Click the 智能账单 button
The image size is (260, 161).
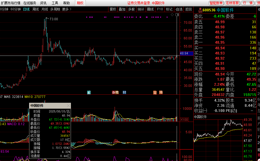coord(216,3)
